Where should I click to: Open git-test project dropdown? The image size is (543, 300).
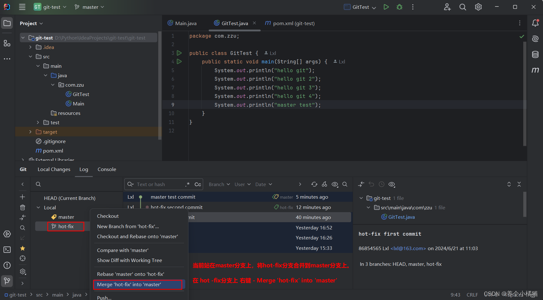click(x=50, y=7)
